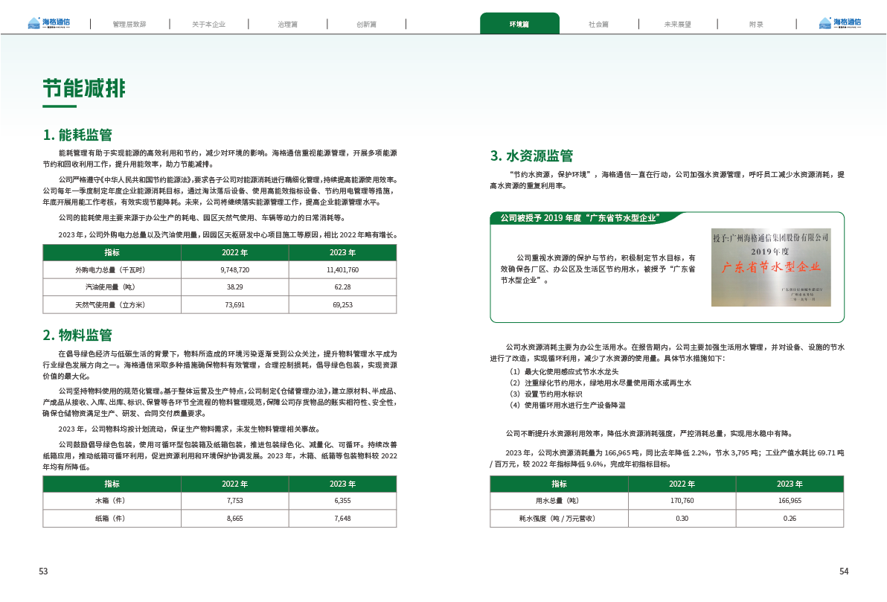Switch to the 关于本企业 tab
Viewport: 887px width, 602px height.
[208, 24]
